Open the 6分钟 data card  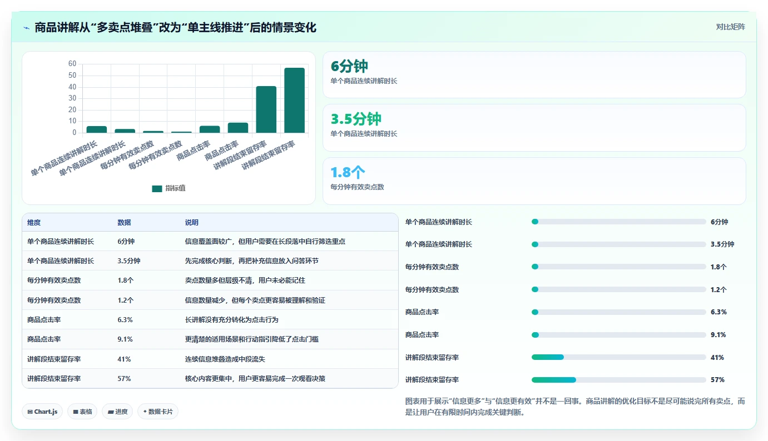[x=534, y=75]
